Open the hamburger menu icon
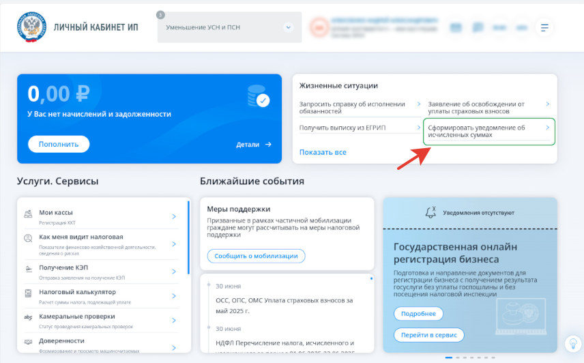The height and width of the screenshot is (363, 584). (544, 27)
